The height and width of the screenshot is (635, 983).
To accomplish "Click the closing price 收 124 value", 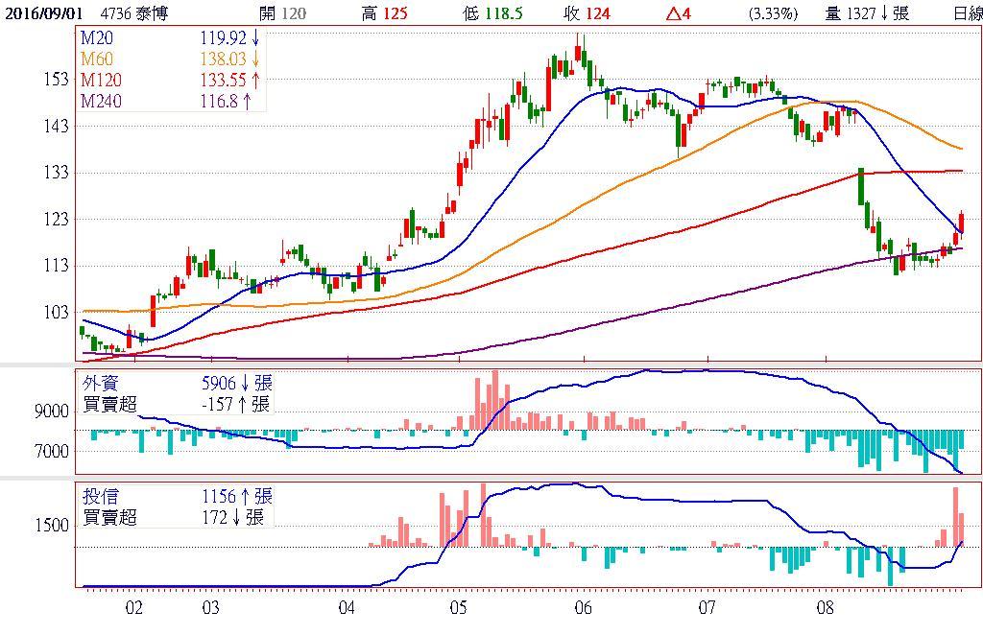I will pyautogui.click(x=587, y=13).
